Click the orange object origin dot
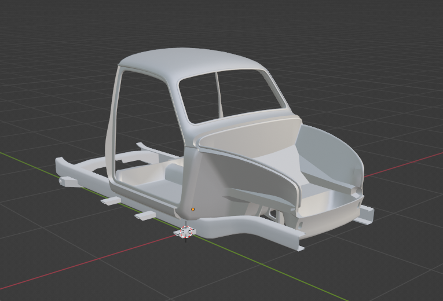The width and height of the screenshot is (443, 301). pyautogui.click(x=193, y=209)
